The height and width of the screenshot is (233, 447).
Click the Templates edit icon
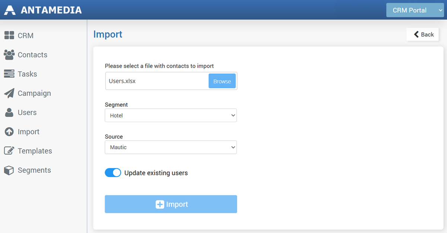tap(9, 151)
